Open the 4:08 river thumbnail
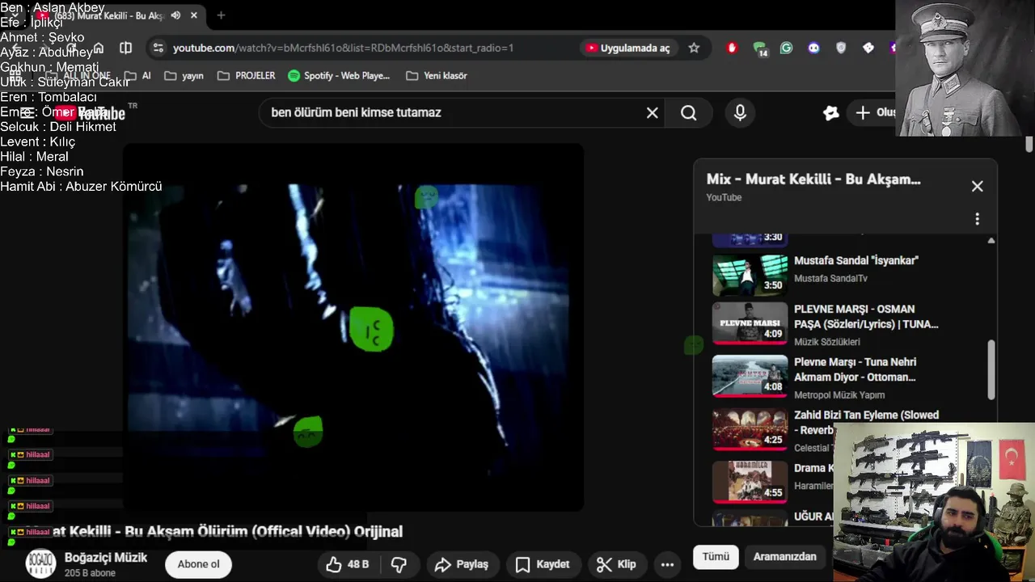This screenshot has width=1035, height=582. point(750,376)
